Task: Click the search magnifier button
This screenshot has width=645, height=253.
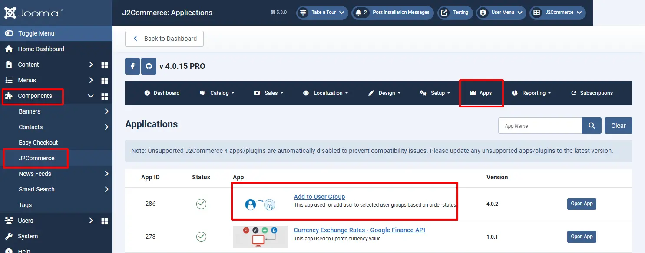Action: (592, 126)
